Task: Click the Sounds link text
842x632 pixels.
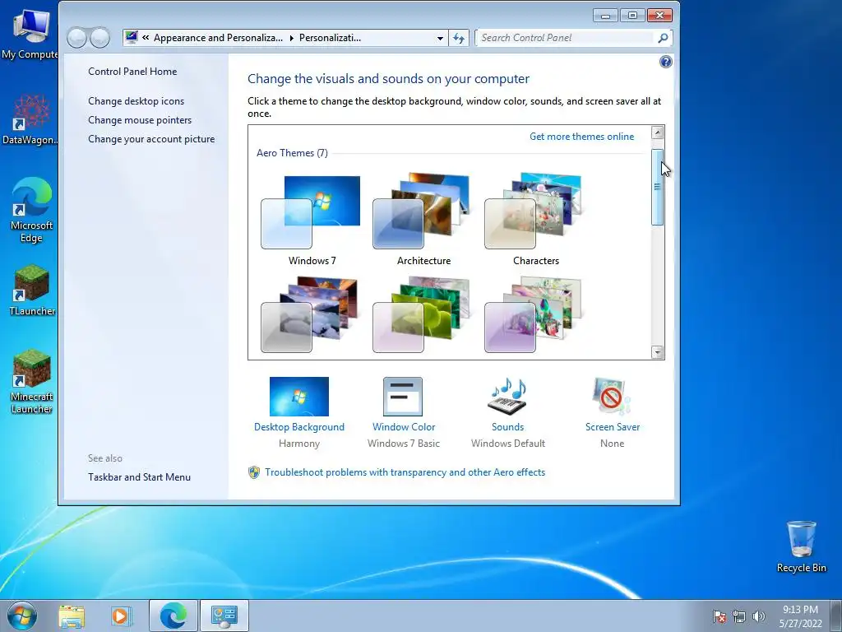Action: pos(507,427)
